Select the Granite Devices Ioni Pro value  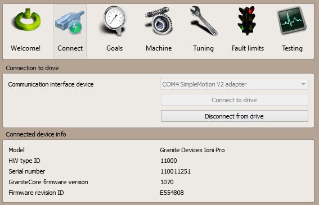tap(192, 150)
